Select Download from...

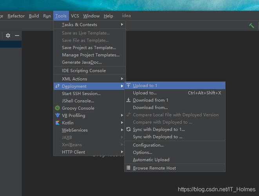click(175, 107)
